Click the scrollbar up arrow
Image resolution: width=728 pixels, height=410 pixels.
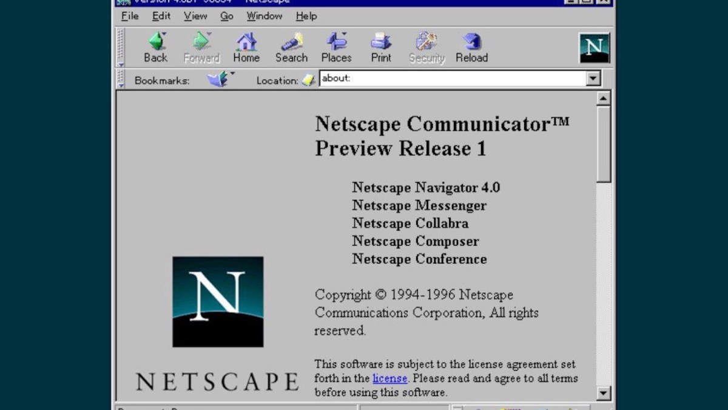coord(604,98)
